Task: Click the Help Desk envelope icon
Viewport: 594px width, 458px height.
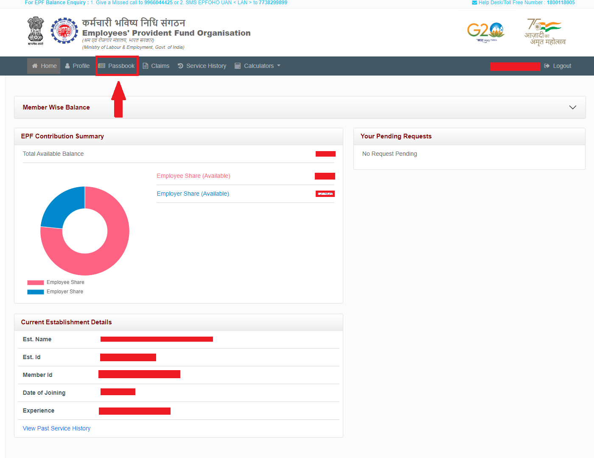Action: click(x=474, y=3)
